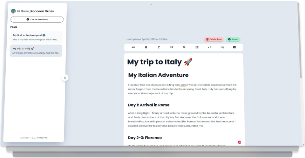The image size is (305, 158).
Task: Collapse the sidebar with double-chevron
Action: (x=65, y=78)
